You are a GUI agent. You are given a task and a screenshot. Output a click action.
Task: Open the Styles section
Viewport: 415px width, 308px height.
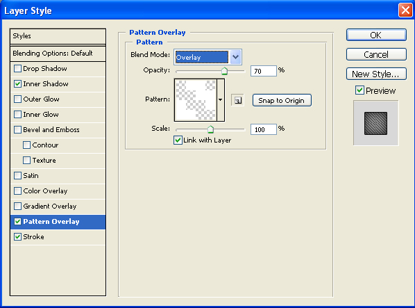[x=58, y=36]
